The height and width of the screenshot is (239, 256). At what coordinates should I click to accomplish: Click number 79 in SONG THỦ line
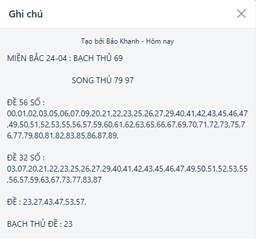click(118, 80)
